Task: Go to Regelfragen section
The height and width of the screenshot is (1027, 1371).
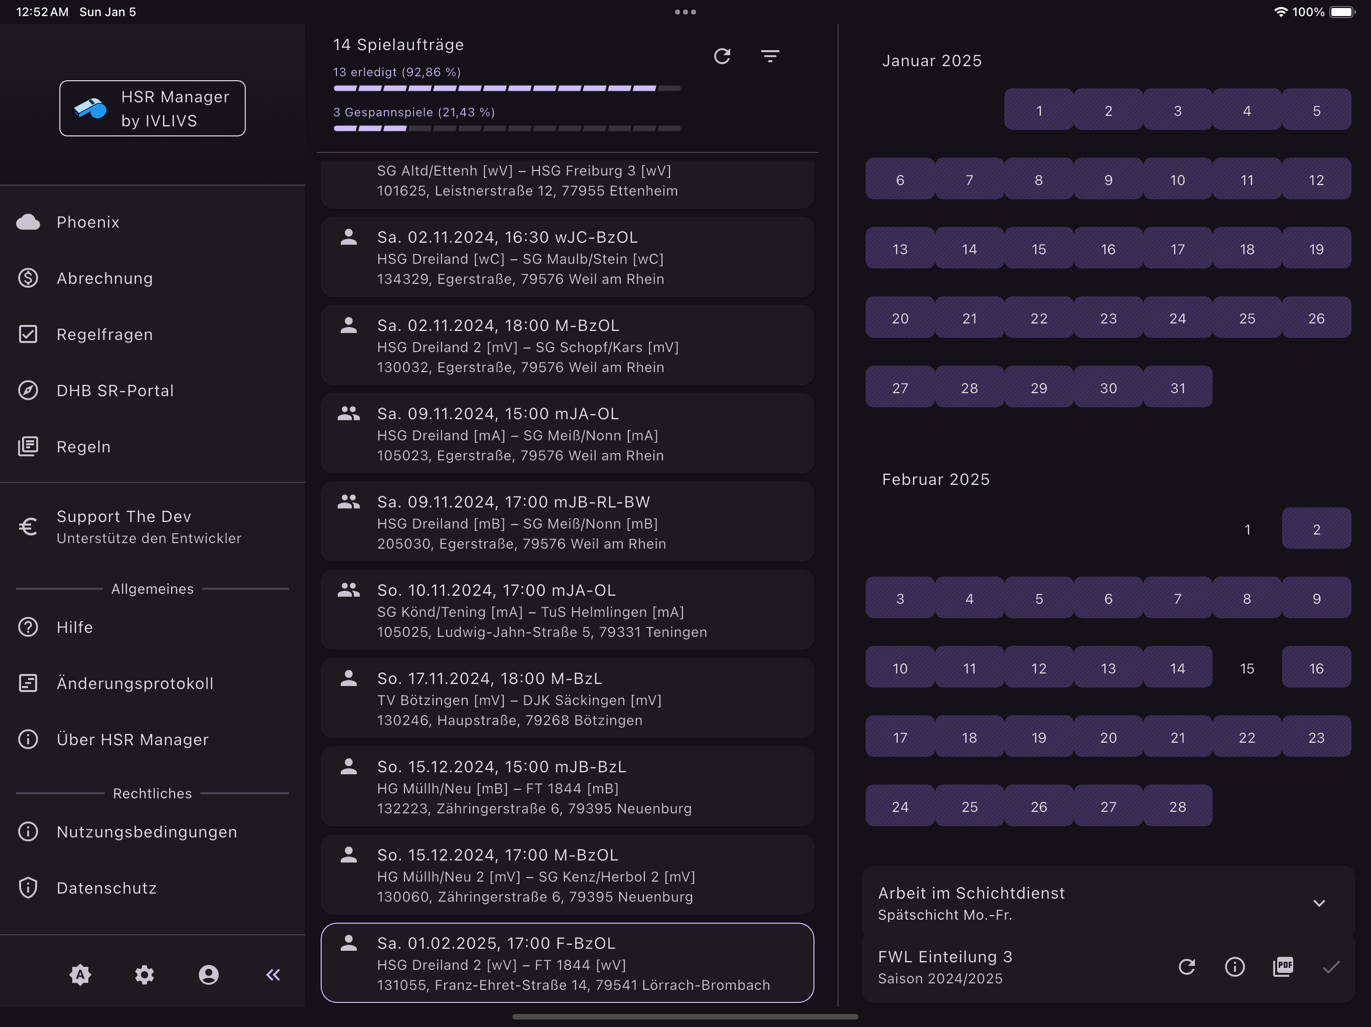Action: tap(153, 334)
